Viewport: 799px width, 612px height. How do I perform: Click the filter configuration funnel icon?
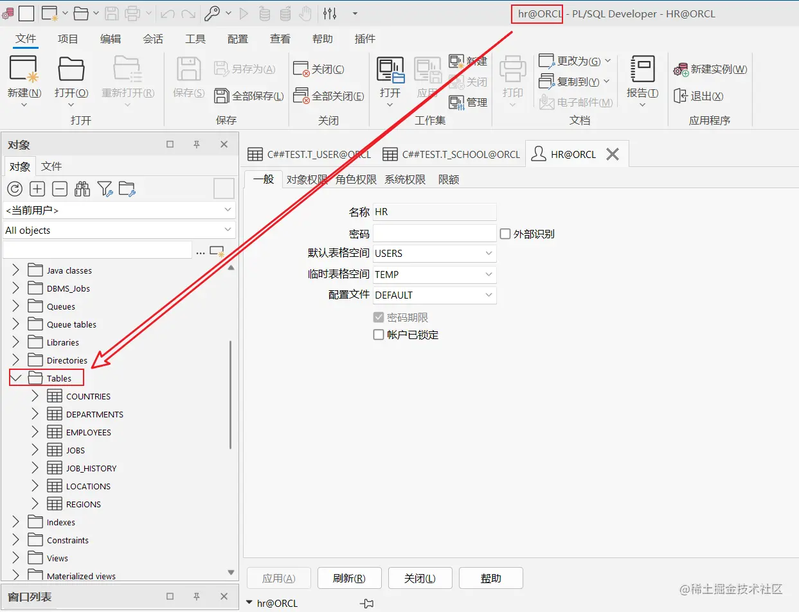(x=105, y=189)
